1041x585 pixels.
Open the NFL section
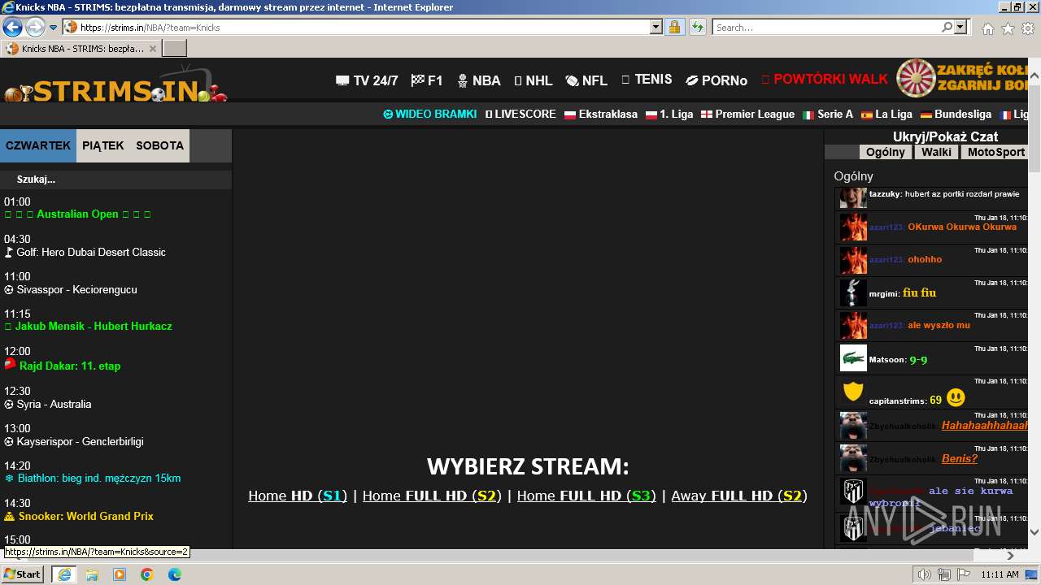coord(586,80)
